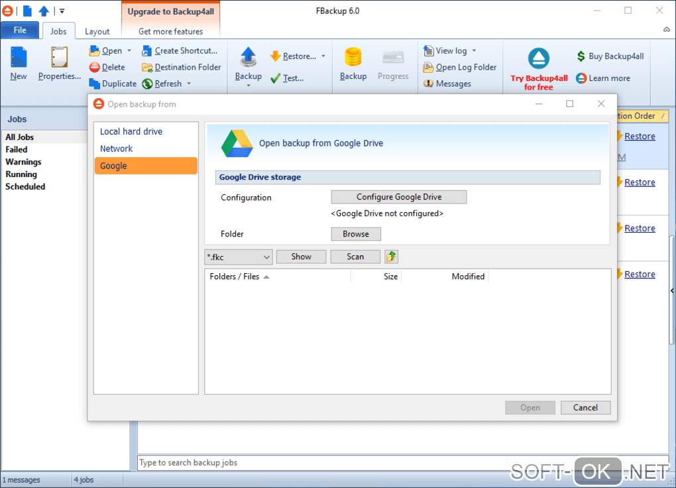Screen dimensions: 676x488
Task: Click "4 jobs" in status bar
Action: [84, 480]
